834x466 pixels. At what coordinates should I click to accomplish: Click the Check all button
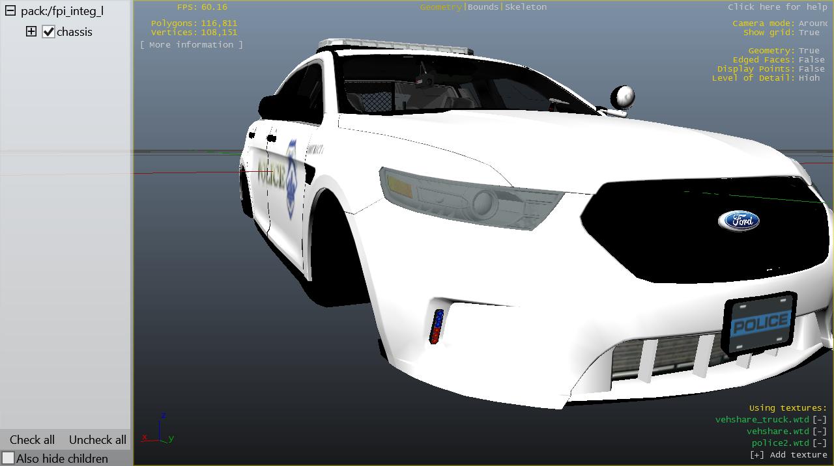(x=32, y=439)
